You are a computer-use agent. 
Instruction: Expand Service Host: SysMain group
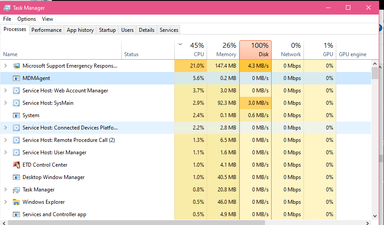pos(6,103)
